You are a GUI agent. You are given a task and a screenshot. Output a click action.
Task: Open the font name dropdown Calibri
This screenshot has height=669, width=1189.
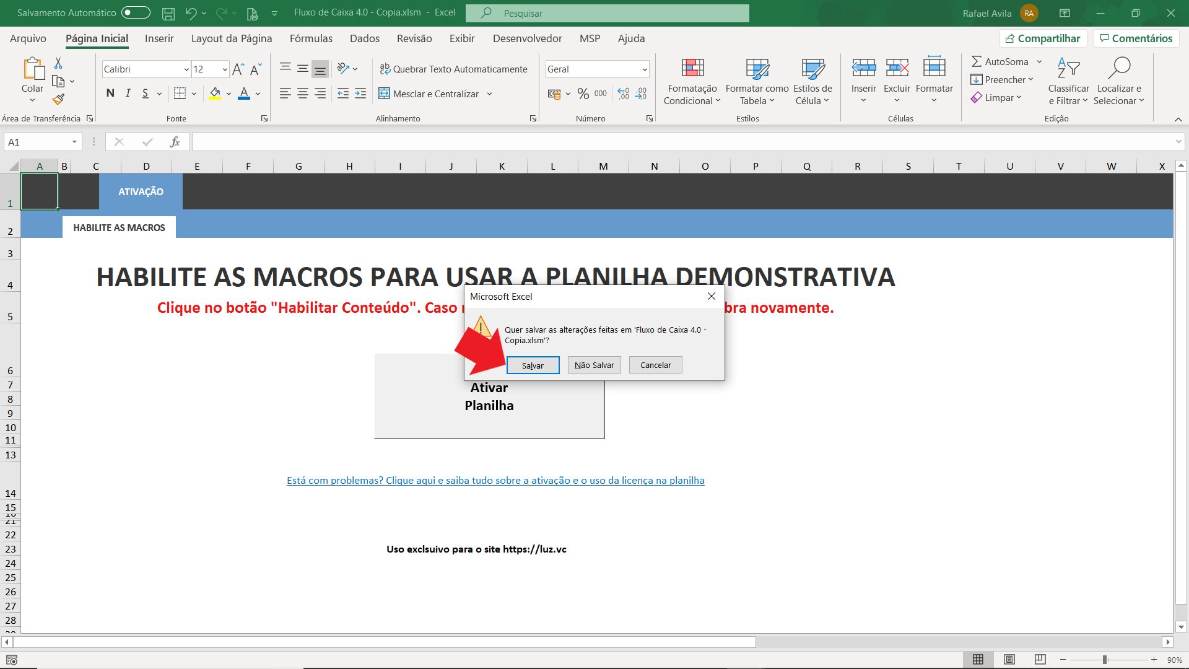[x=186, y=69]
